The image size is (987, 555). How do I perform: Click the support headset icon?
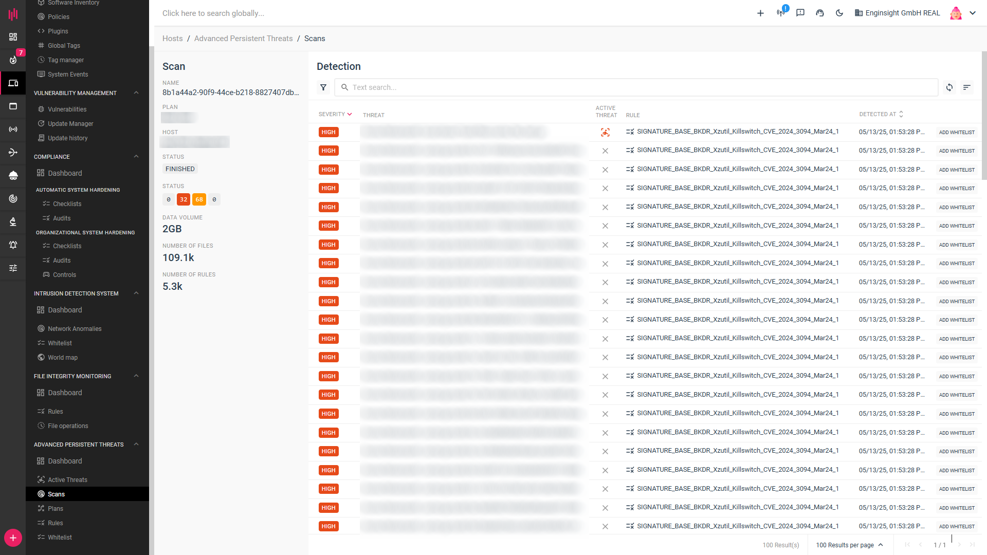[x=820, y=13]
